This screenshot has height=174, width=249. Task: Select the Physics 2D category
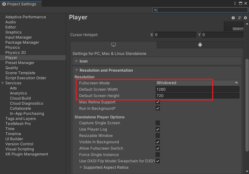point(16,52)
